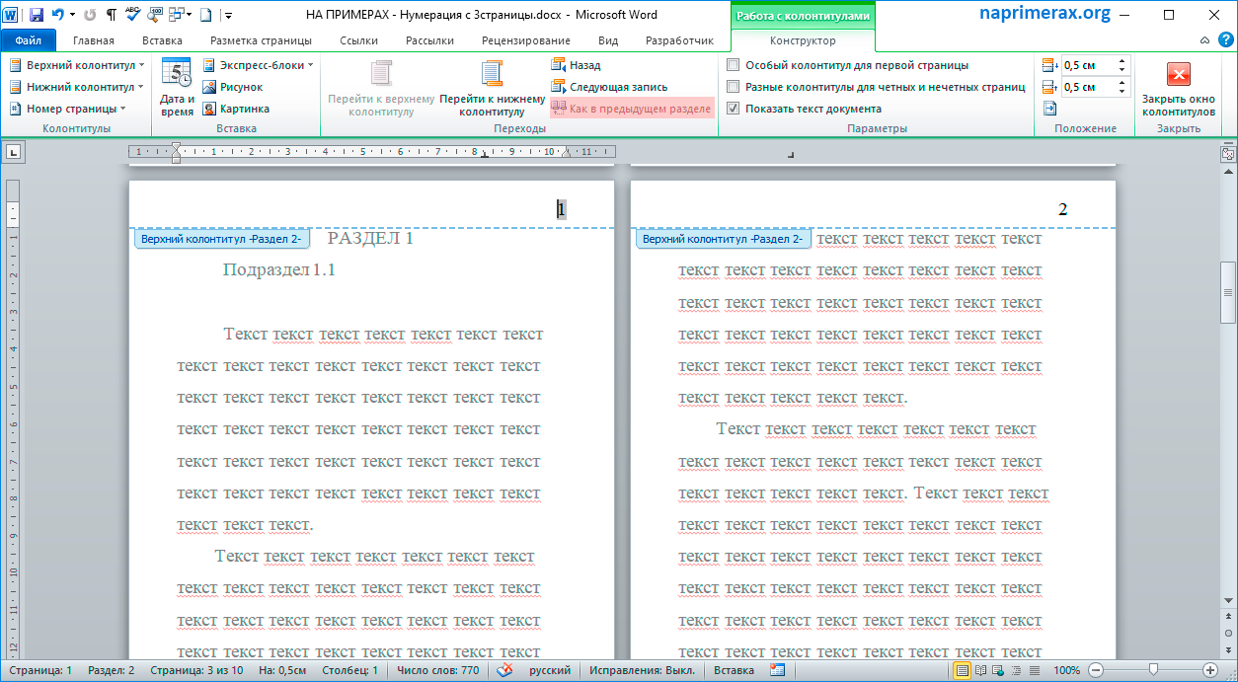The height and width of the screenshot is (682, 1238).
Task: Switch to the Главная ribbon tab
Action: coord(93,40)
